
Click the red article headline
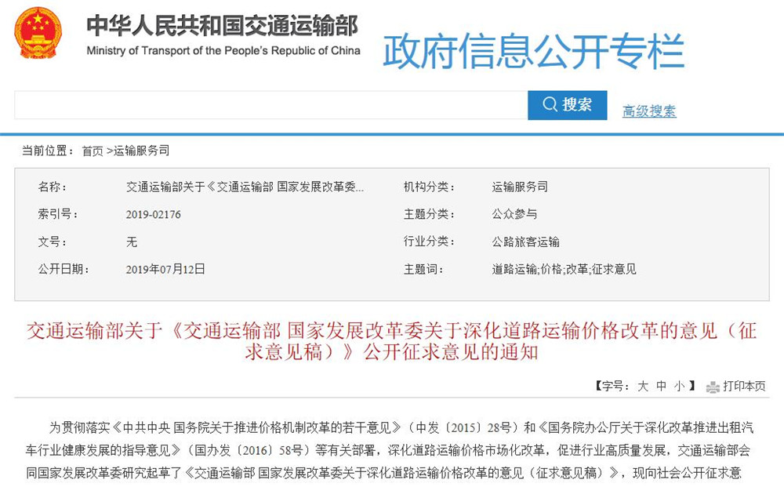[391, 341]
